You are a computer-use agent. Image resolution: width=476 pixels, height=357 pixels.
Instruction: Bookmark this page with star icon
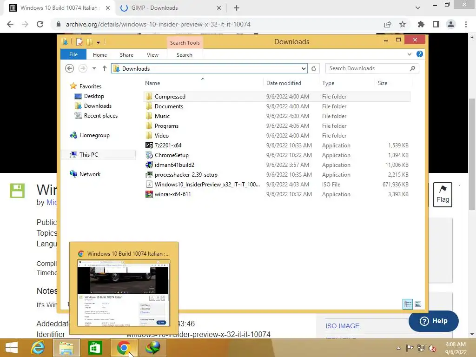pyautogui.click(x=403, y=24)
